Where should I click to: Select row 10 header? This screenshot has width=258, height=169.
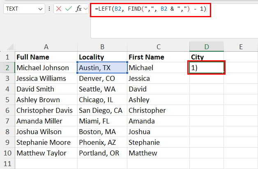(7, 153)
